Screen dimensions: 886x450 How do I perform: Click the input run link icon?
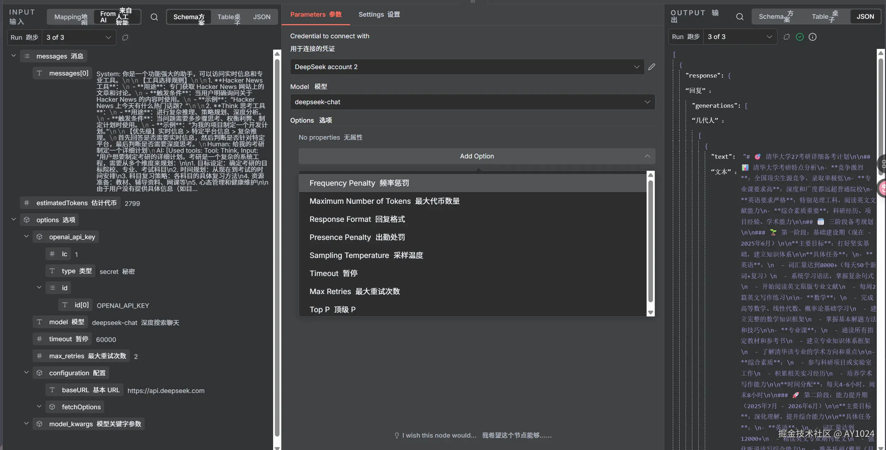125,38
